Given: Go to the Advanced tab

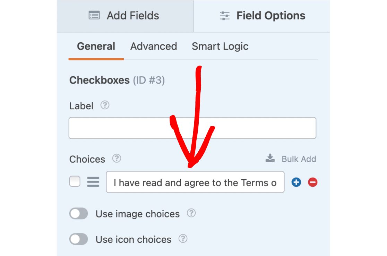Looking at the screenshot, I should pyautogui.click(x=154, y=46).
